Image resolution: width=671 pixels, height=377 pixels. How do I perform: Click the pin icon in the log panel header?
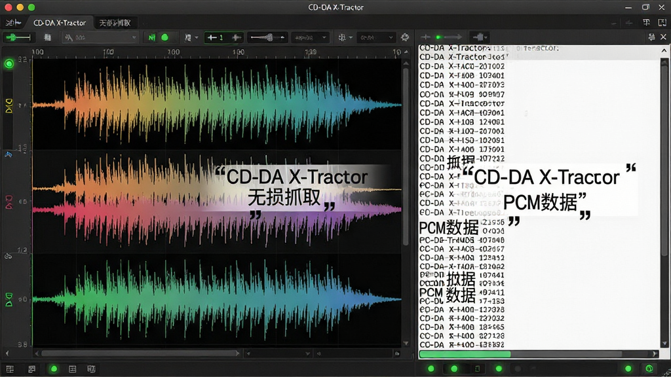coord(651,37)
